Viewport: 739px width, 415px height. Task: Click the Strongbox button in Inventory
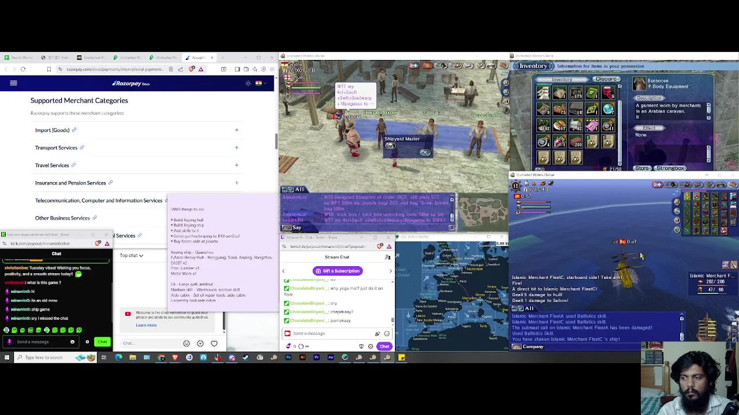point(670,168)
